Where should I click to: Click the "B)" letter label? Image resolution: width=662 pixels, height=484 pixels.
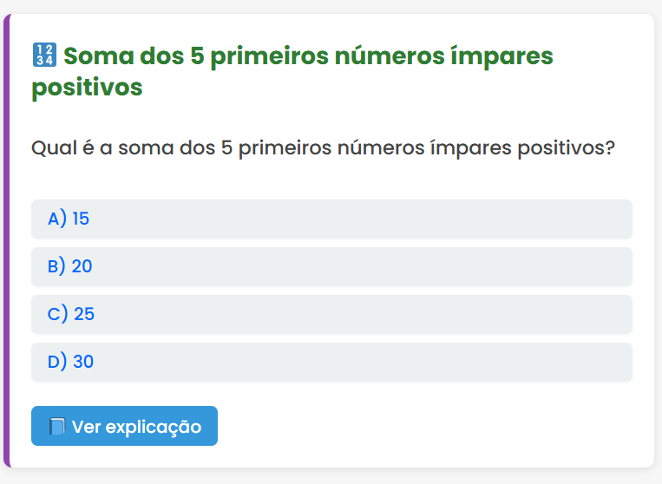click(57, 266)
